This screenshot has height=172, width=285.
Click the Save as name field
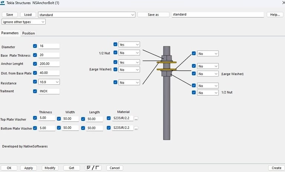[217, 14]
